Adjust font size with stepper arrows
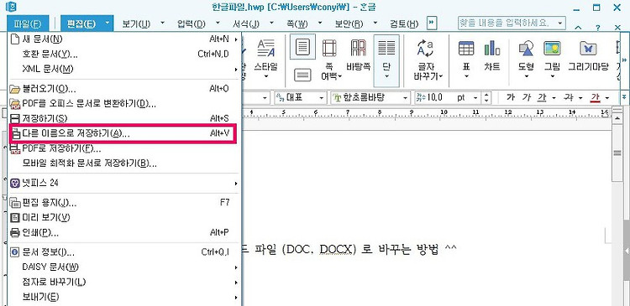The image size is (630, 306). (486, 97)
